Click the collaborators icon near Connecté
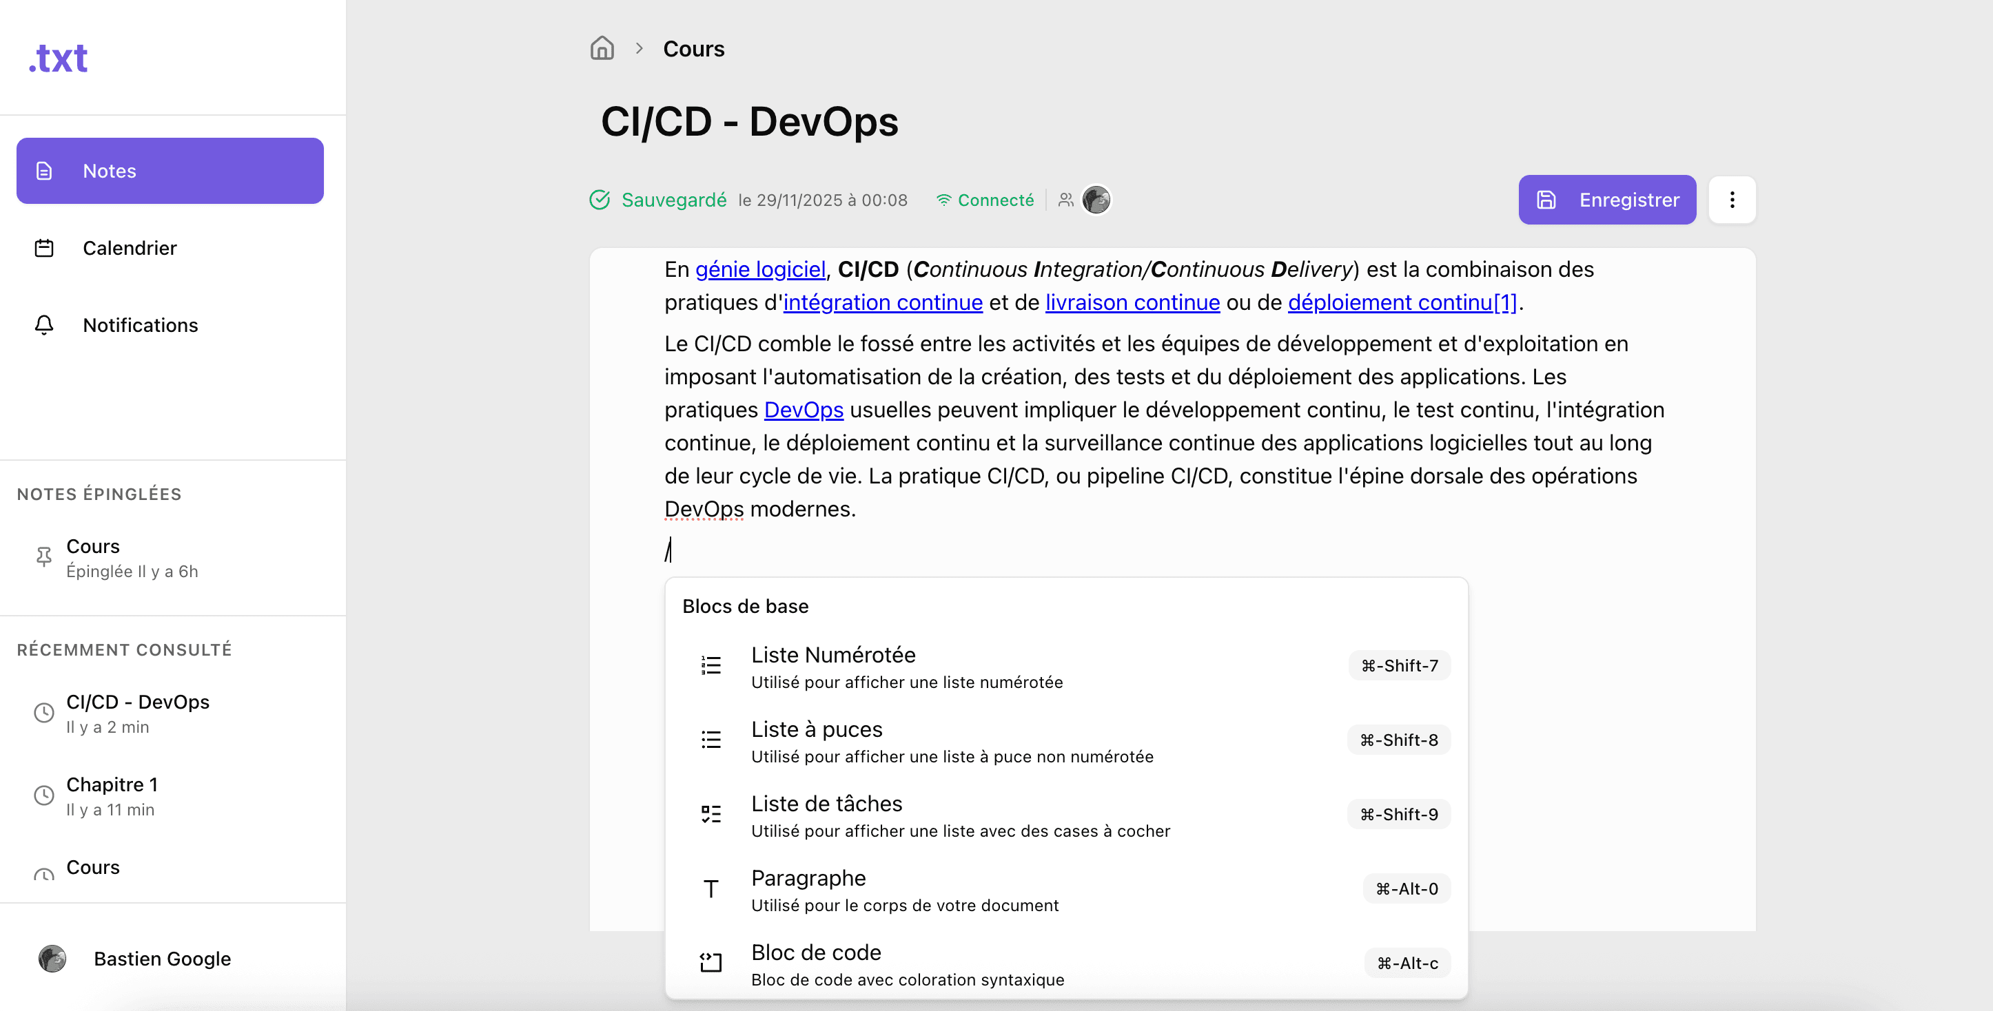Image resolution: width=1993 pixels, height=1011 pixels. click(1065, 200)
